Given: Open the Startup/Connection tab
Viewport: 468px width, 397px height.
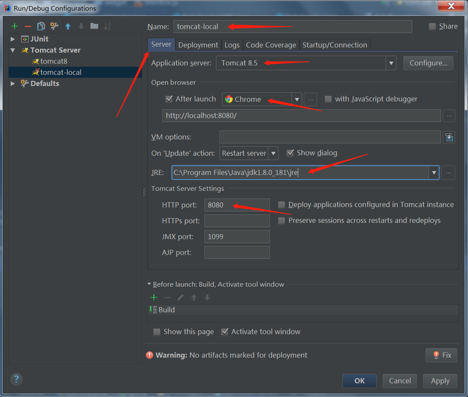Looking at the screenshot, I should coord(335,45).
